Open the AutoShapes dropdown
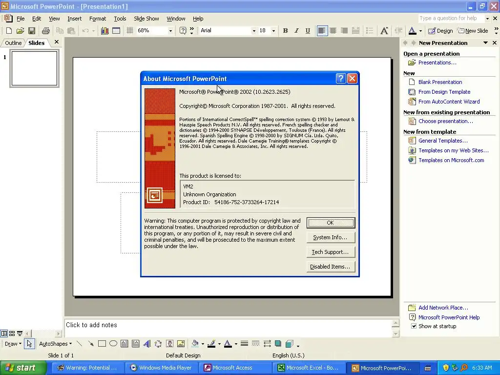Image resolution: width=500 pixels, height=375 pixels. click(56, 344)
